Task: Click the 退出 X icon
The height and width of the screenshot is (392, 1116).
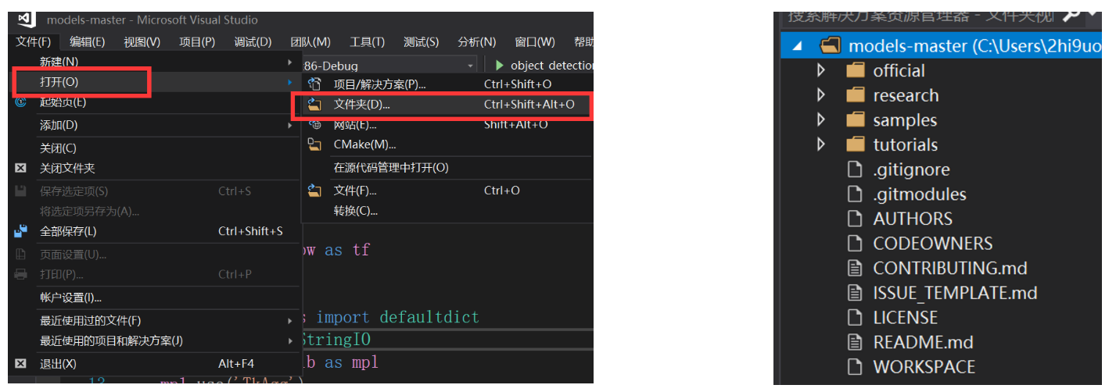Action: [x=21, y=364]
